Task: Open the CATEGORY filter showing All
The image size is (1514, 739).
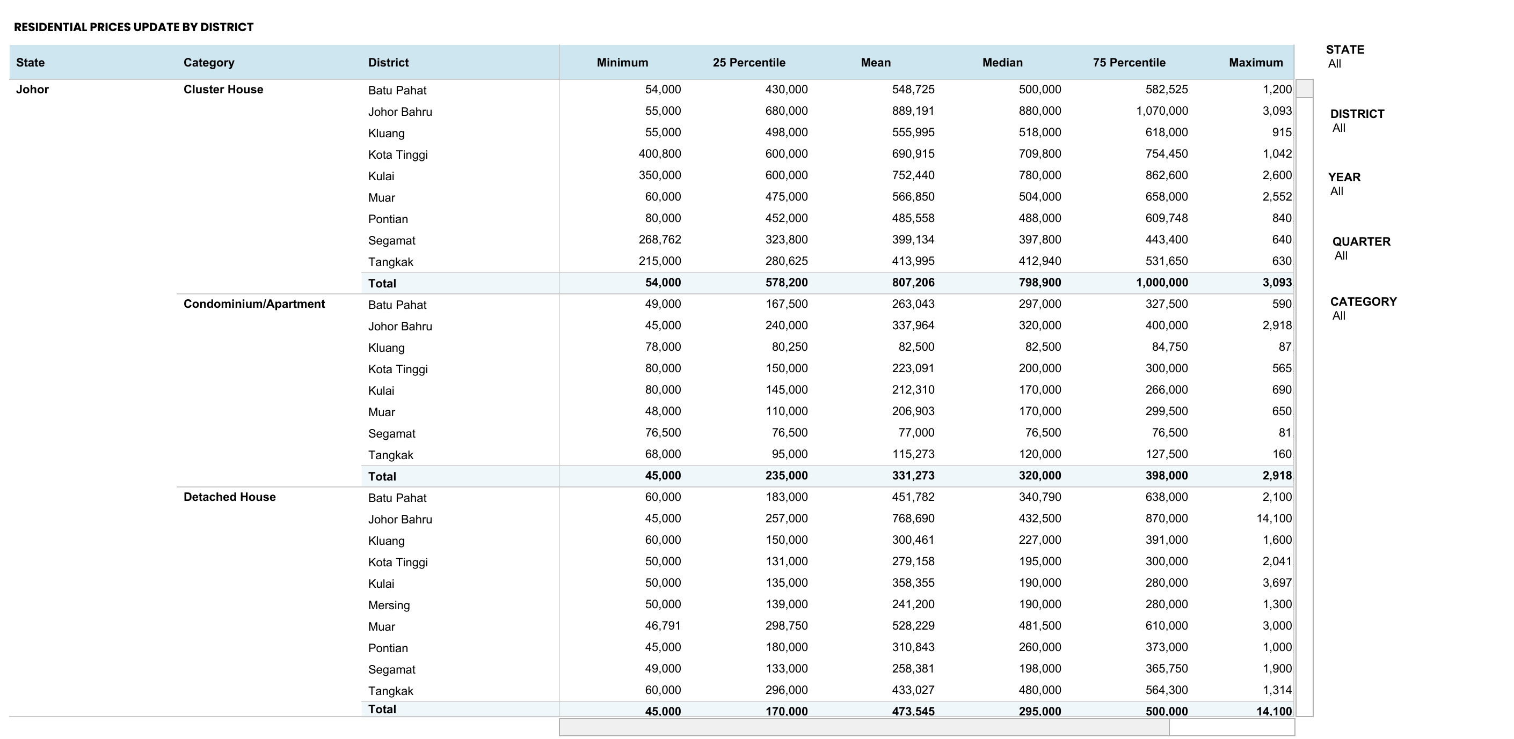Action: point(1339,315)
